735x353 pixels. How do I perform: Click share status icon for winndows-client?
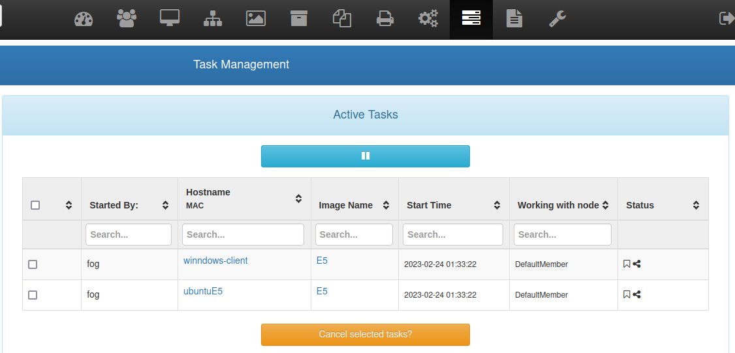click(636, 264)
